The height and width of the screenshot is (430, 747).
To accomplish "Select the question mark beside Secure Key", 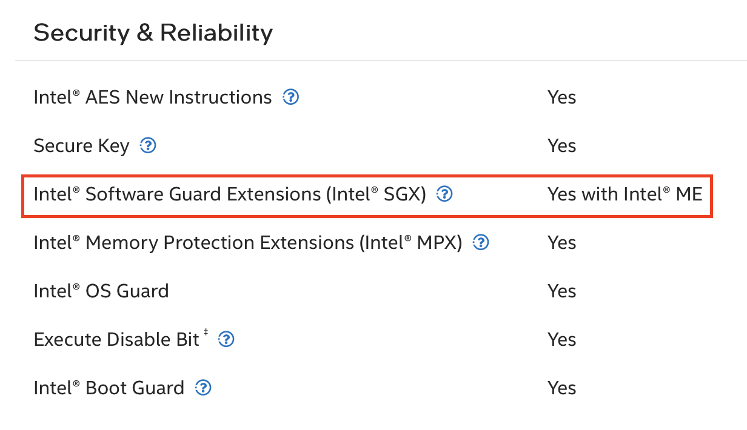I will click(147, 145).
